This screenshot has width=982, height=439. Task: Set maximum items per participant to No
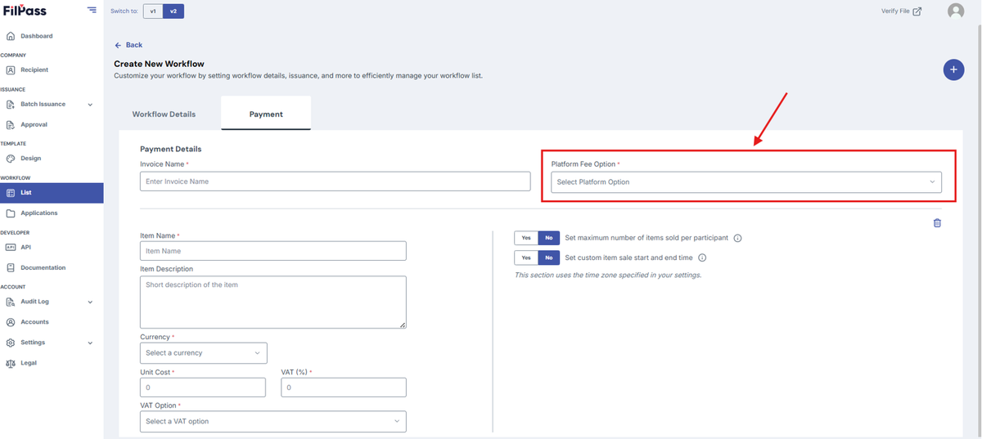coord(548,238)
